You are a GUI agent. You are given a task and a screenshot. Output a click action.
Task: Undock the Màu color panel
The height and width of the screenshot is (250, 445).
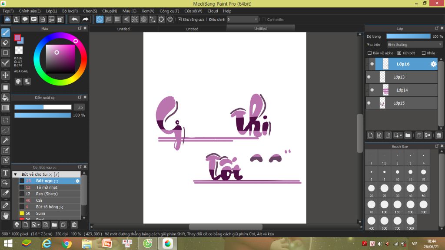click(80, 28)
